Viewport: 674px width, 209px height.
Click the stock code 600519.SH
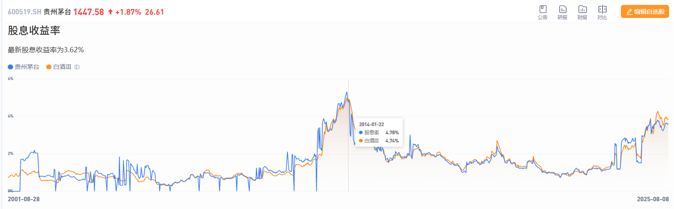(25, 12)
